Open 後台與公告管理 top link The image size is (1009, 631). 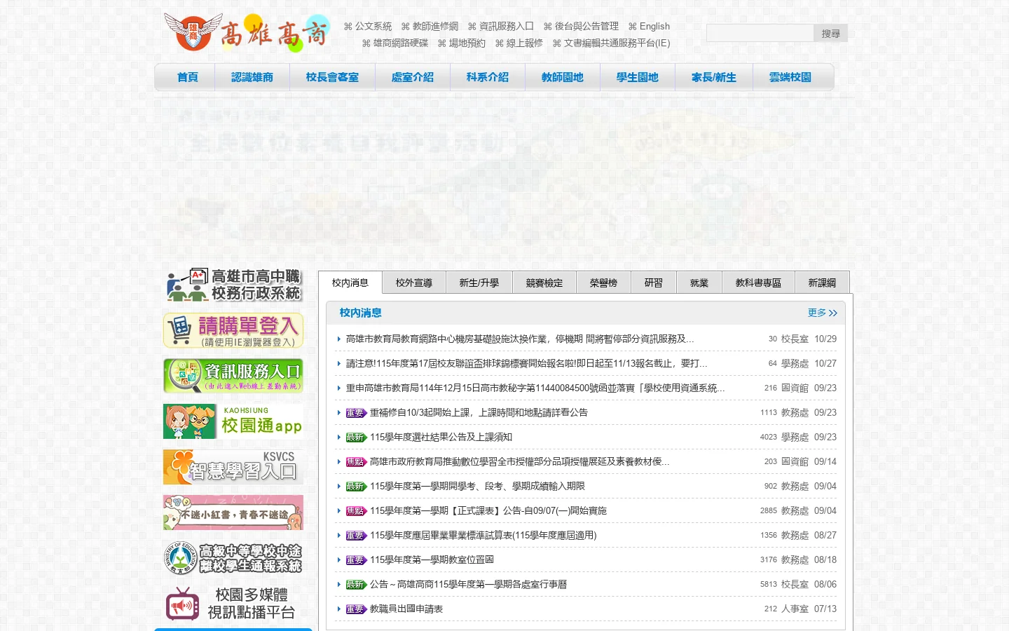581,26
